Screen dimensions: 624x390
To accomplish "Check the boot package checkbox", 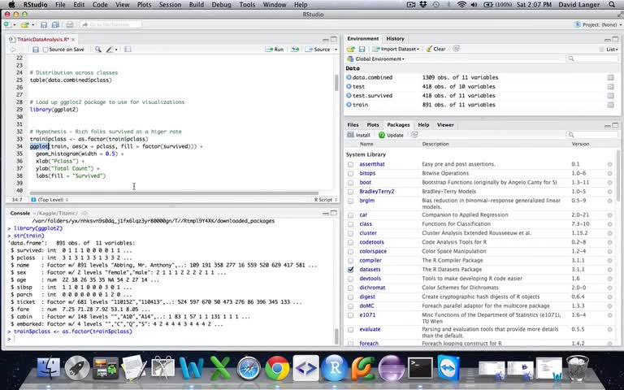I will (350, 183).
